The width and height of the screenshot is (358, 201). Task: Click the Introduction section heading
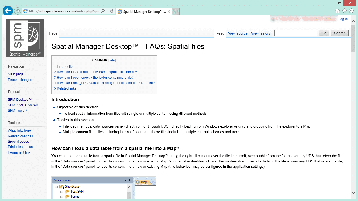[65, 100]
